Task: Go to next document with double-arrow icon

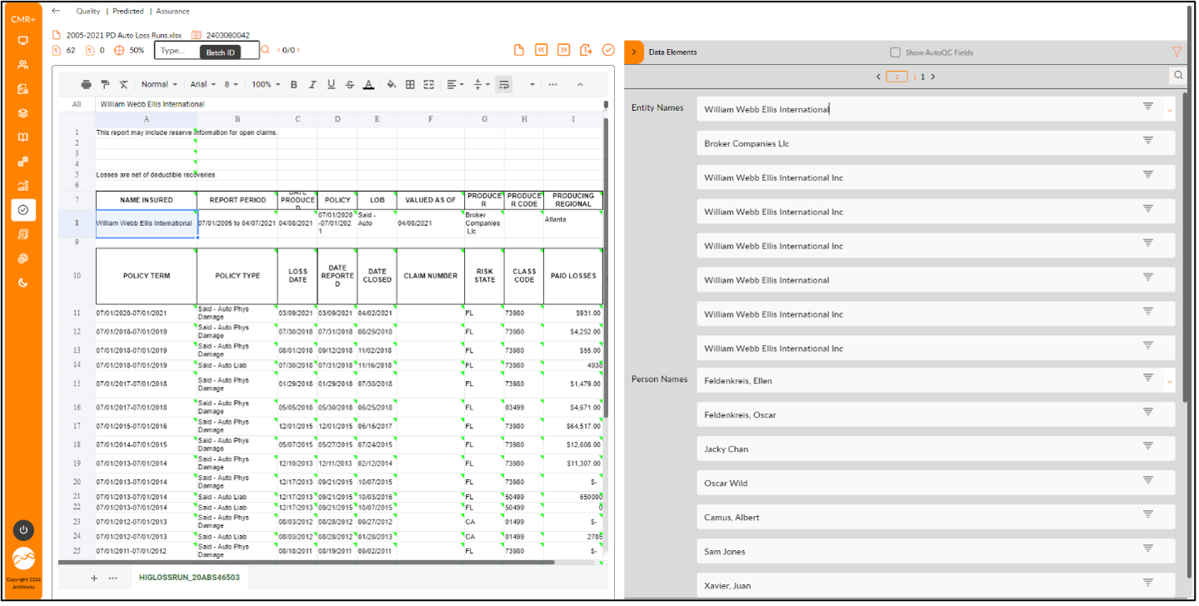Action: pos(564,50)
